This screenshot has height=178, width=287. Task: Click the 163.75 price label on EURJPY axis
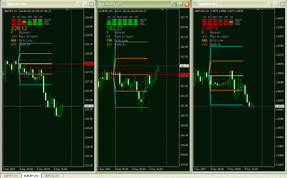184,17
